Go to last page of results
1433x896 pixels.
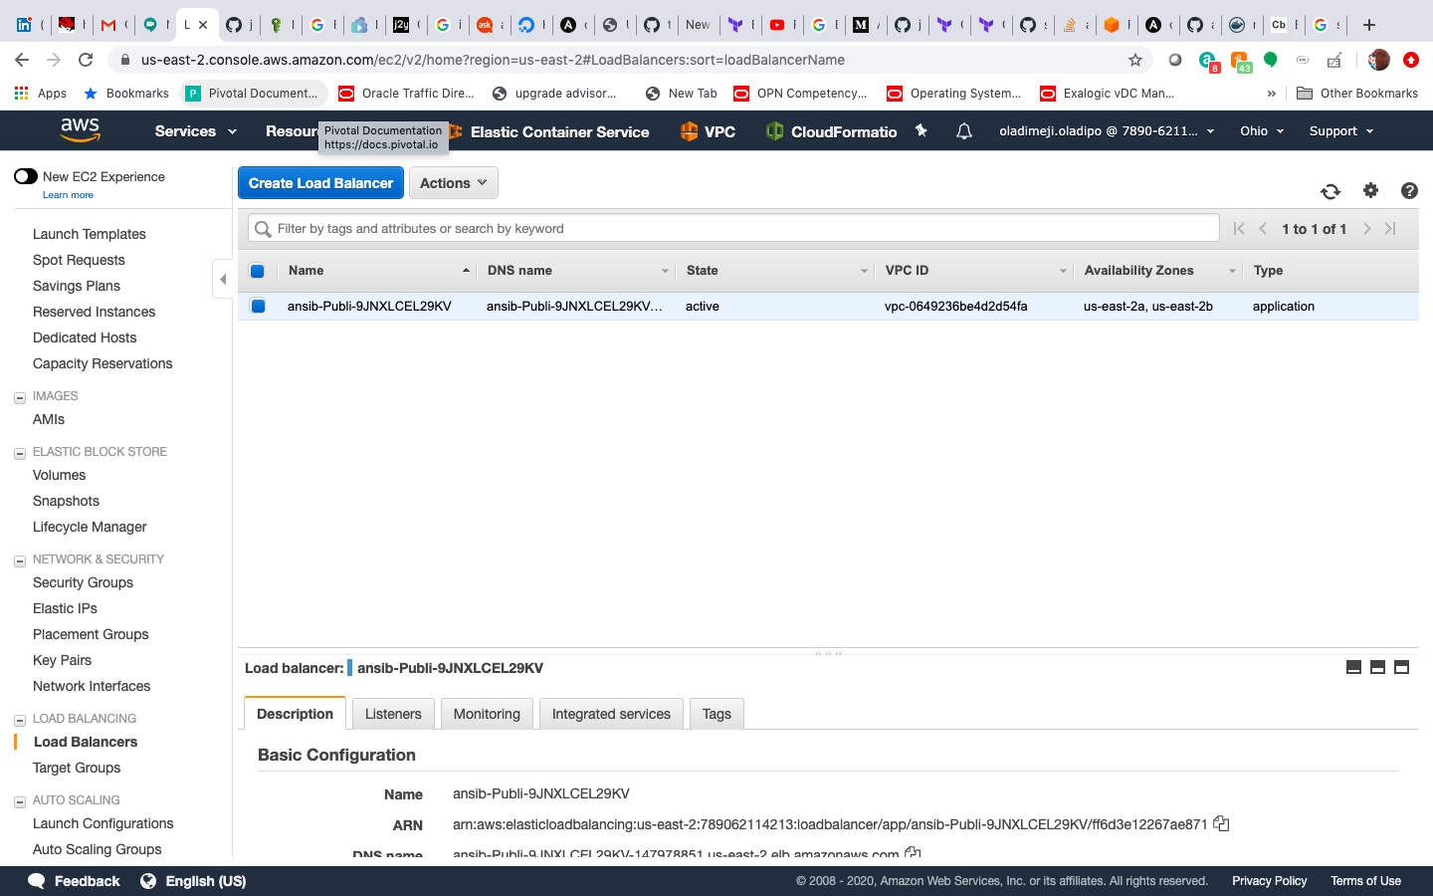tap(1391, 229)
